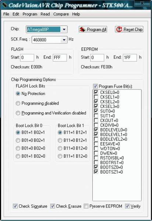Image resolution: width=152 pixels, height=221 pixels.
Task: Click the Reset Chip icon button
Action: coord(129,29)
